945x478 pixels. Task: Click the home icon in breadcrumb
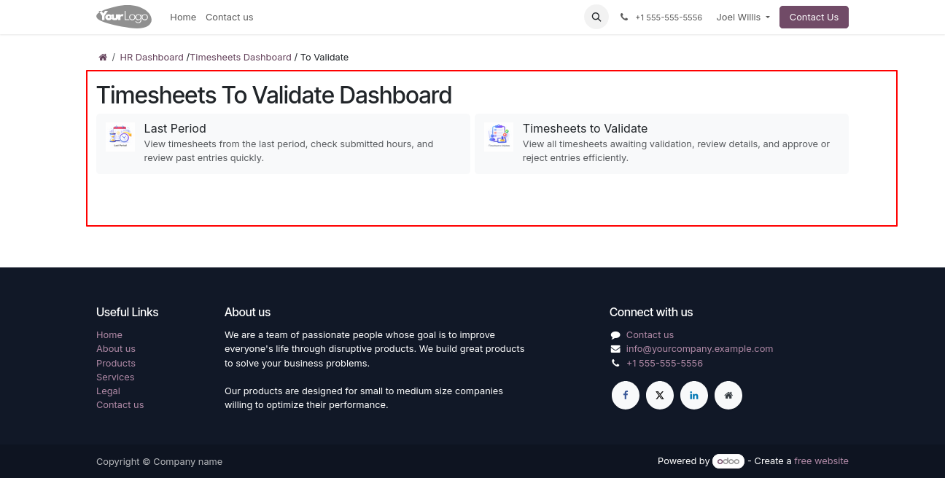pos(103,58)
